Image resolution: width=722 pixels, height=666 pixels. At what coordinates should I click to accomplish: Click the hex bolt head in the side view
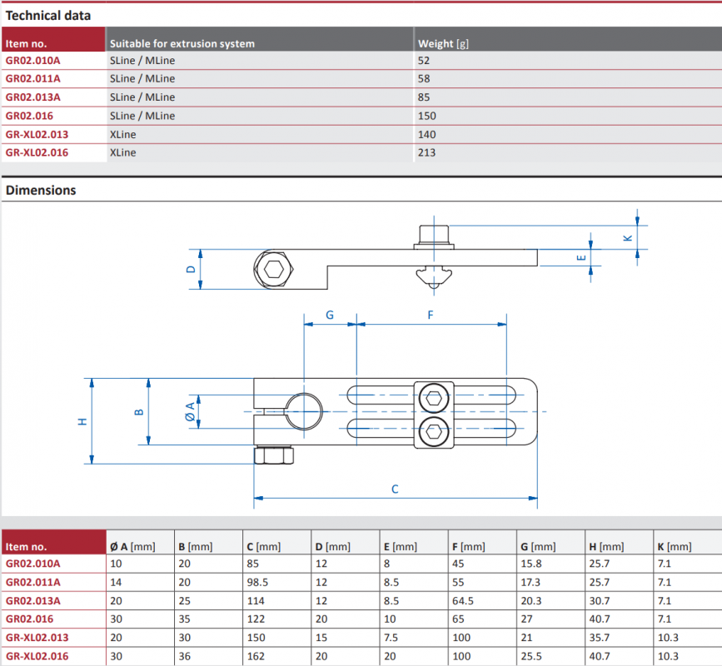[273, 269]
